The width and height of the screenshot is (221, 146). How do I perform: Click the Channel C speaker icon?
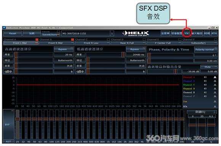pos(205,85)
